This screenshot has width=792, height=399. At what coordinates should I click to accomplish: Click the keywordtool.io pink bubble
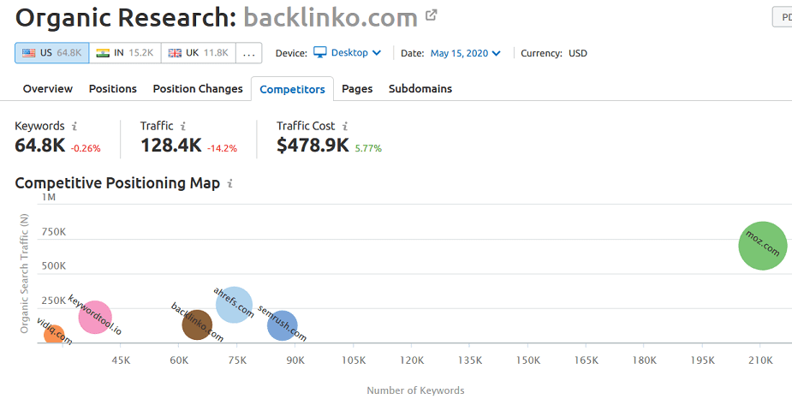coord(95,317)
